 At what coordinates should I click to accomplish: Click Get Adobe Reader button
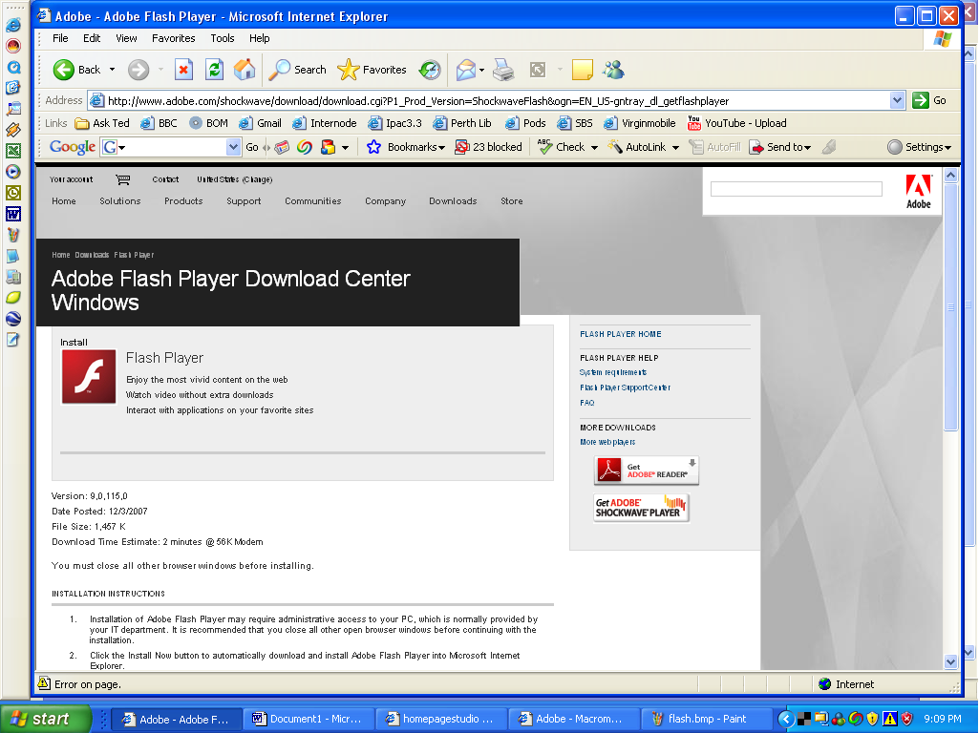(x=647, y=471)
